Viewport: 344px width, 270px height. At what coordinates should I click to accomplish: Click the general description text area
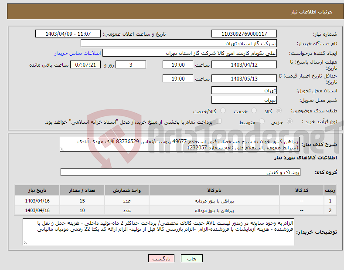pyautogui.click(x=180, y=144)
